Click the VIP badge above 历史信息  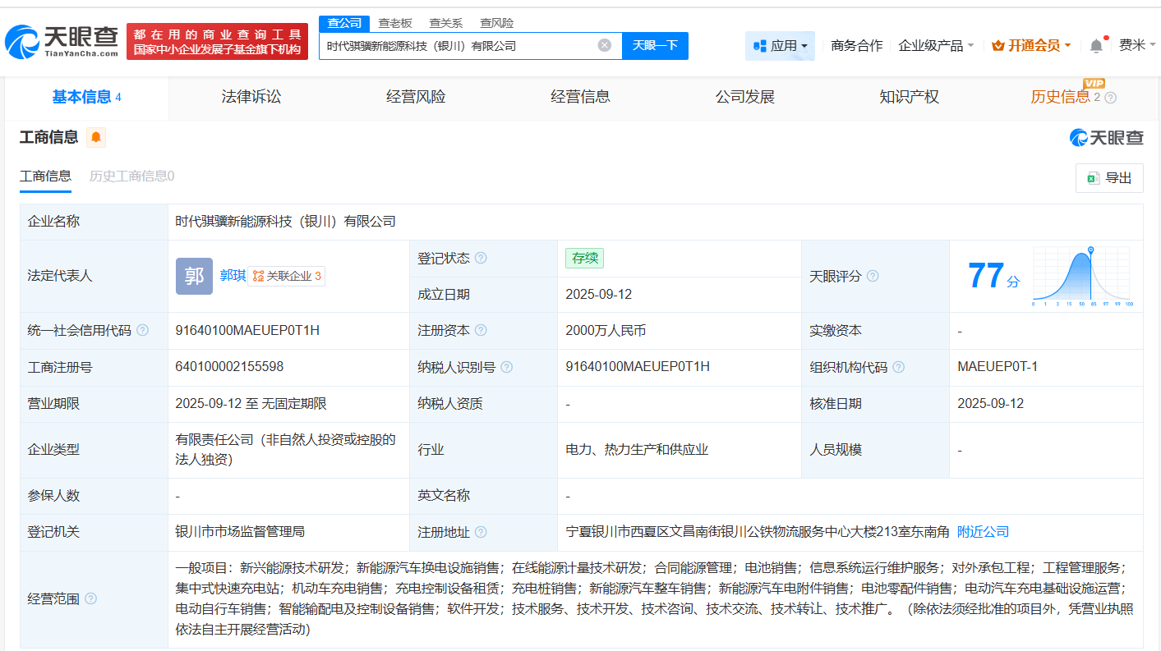[1095, 83]
